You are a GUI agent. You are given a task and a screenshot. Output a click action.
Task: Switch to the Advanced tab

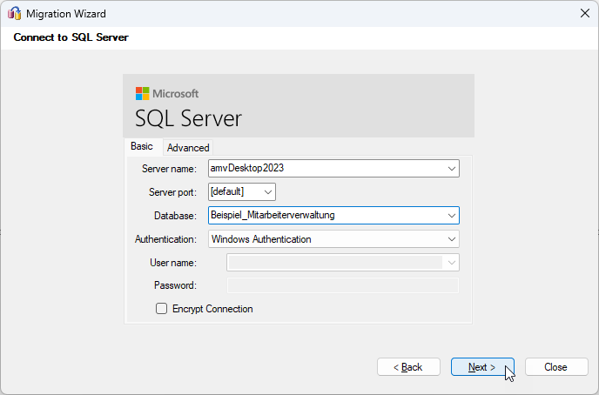click(188, 148)
